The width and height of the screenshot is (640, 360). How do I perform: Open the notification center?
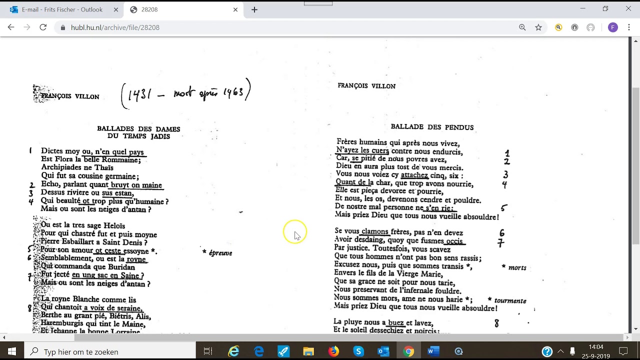click(x=623, y=351)
